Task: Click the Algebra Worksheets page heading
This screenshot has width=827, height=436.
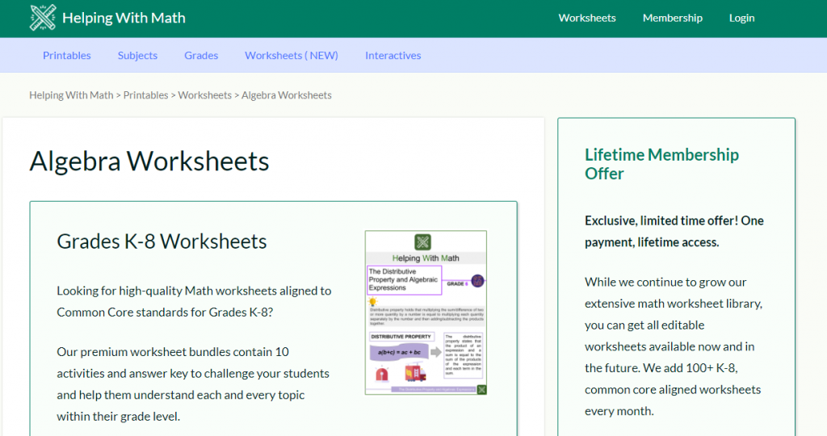Action: 149,161
